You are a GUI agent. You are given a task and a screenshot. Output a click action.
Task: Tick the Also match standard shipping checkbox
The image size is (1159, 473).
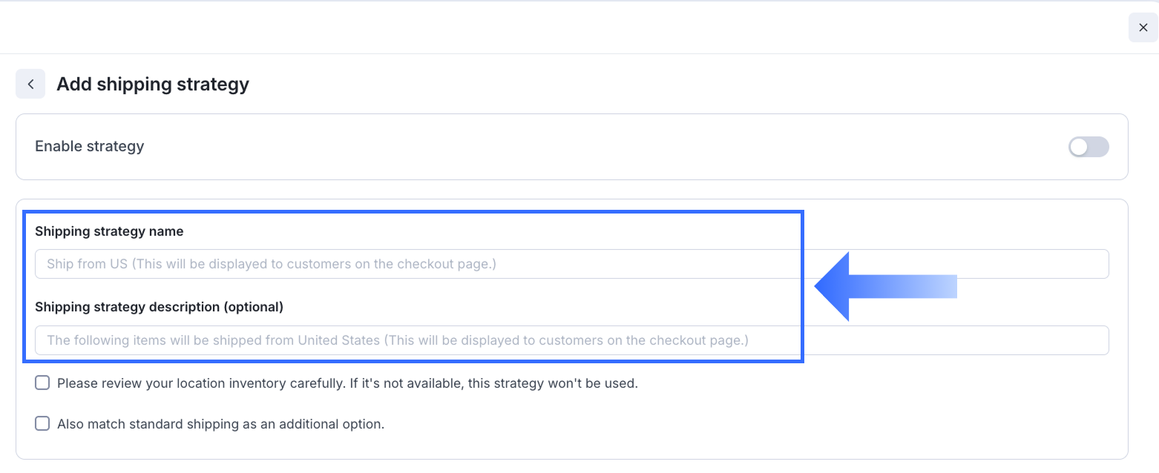(43, 424)
